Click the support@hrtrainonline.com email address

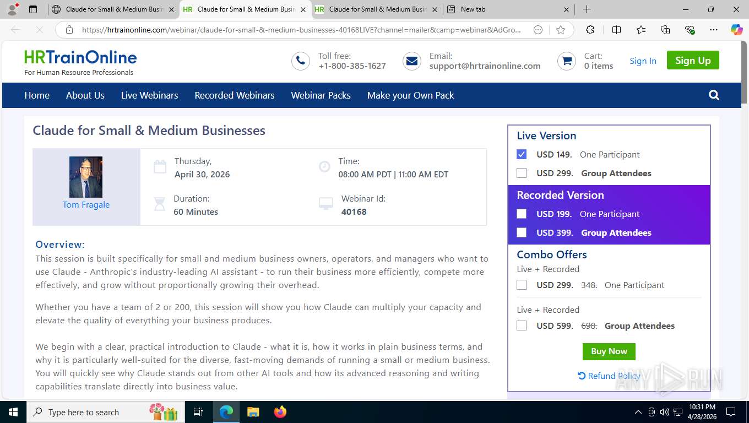485,66
